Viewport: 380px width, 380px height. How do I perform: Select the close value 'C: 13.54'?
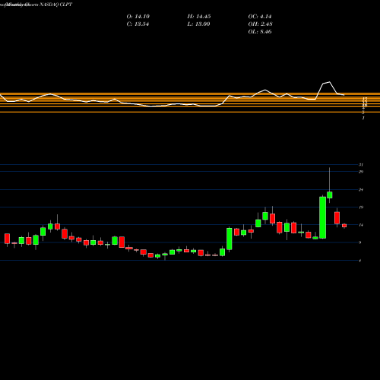click(138, 24)
